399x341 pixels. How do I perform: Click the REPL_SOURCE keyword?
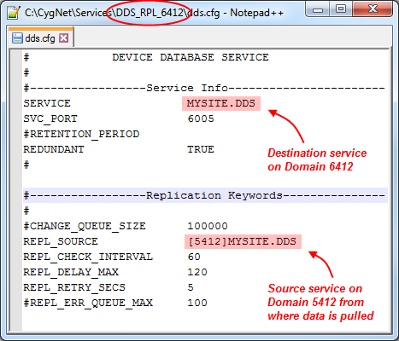[x=61, y=241]
